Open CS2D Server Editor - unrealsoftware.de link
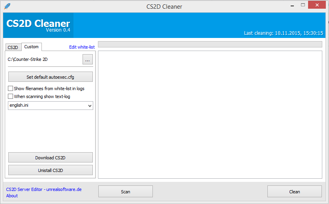 pyautogui.click(x=44, y=189)
